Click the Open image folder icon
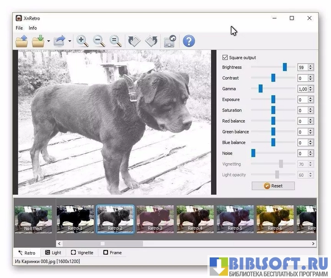The image size is (331, 278). tap(22, 41)
